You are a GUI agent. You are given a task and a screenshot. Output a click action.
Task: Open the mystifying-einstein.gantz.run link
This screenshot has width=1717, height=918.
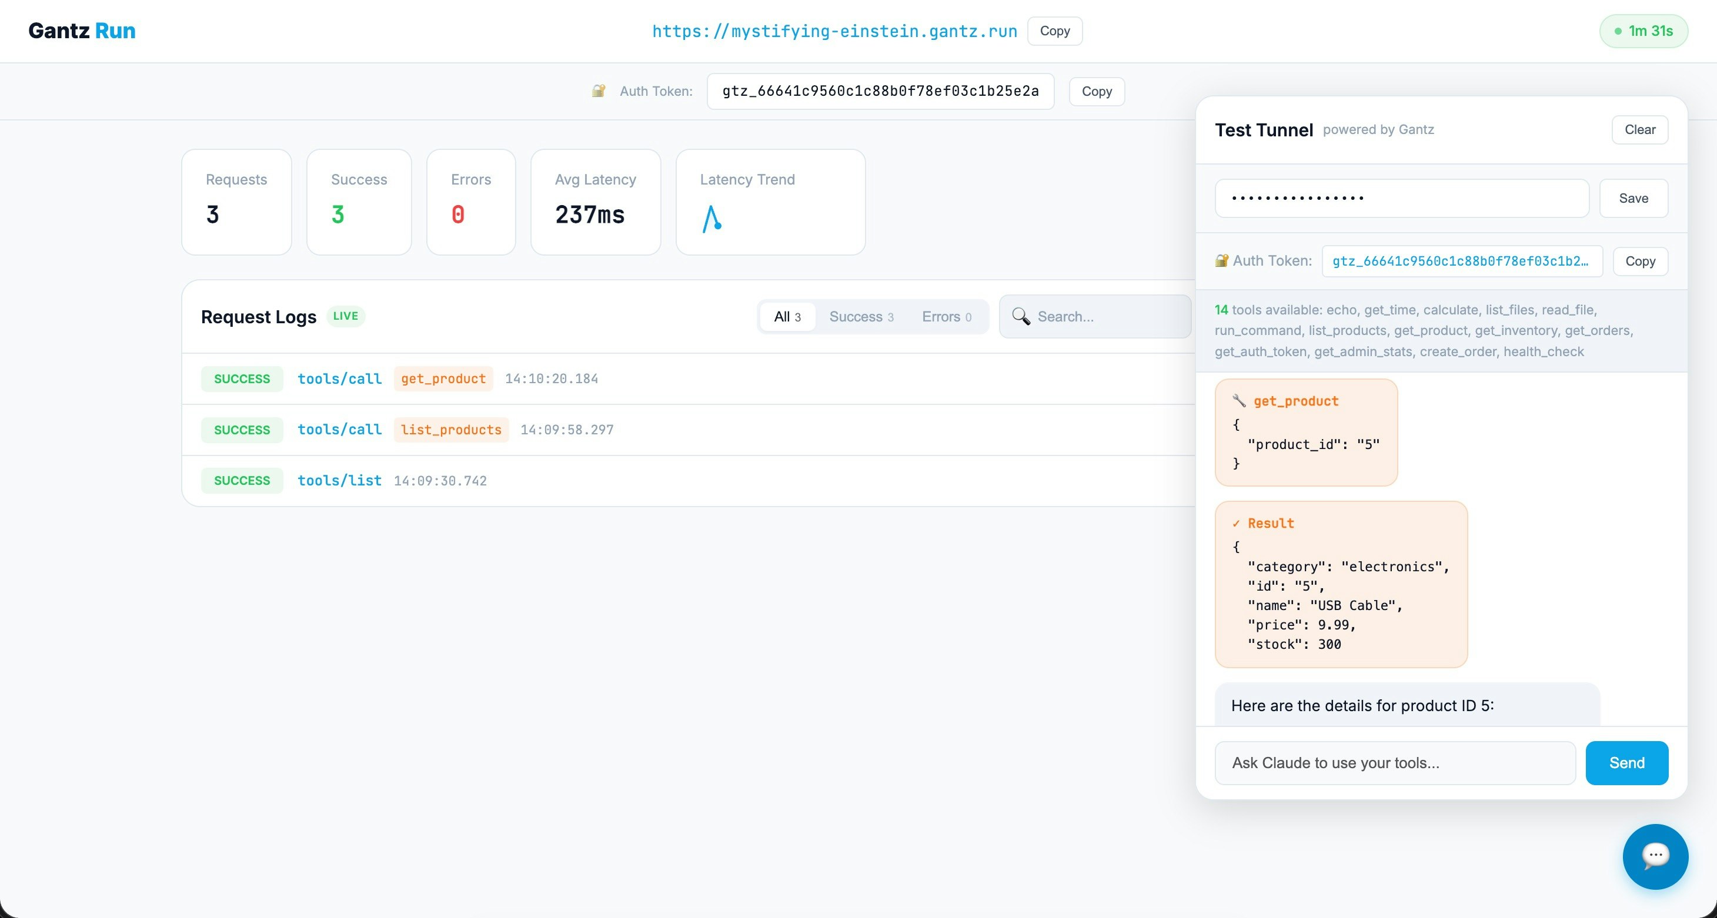coord(834,31)
